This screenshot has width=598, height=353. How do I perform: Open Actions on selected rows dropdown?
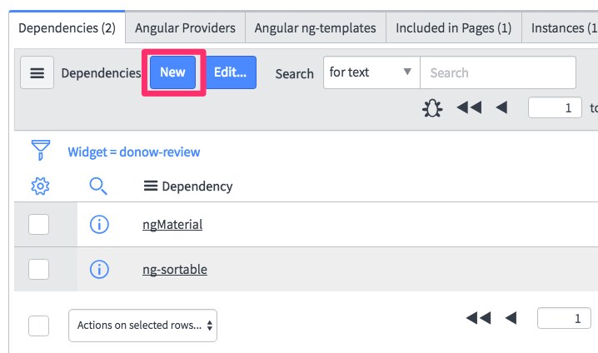coord(142,326)
